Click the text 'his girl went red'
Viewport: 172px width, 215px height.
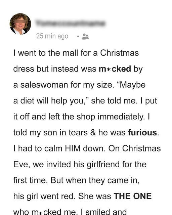coord(44,196)
